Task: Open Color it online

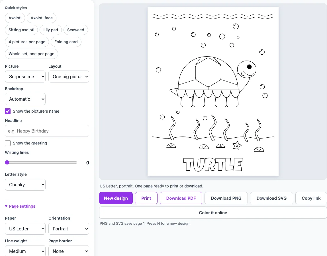Action: [x=213, y=213]
